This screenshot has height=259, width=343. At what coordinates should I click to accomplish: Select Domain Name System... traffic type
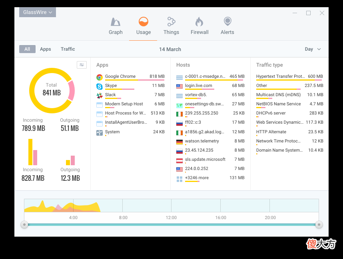click(x=289, y=151)
